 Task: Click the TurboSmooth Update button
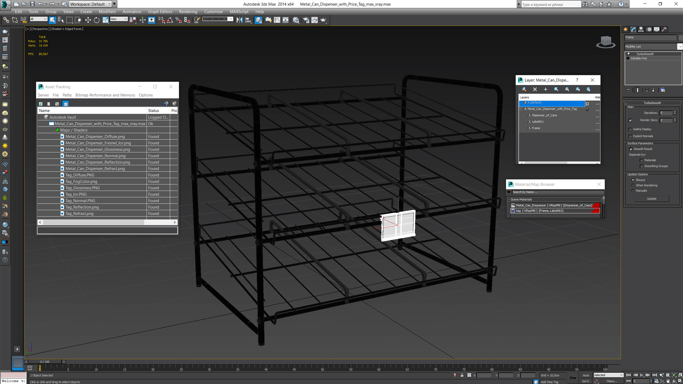click(x=651, y=199)
